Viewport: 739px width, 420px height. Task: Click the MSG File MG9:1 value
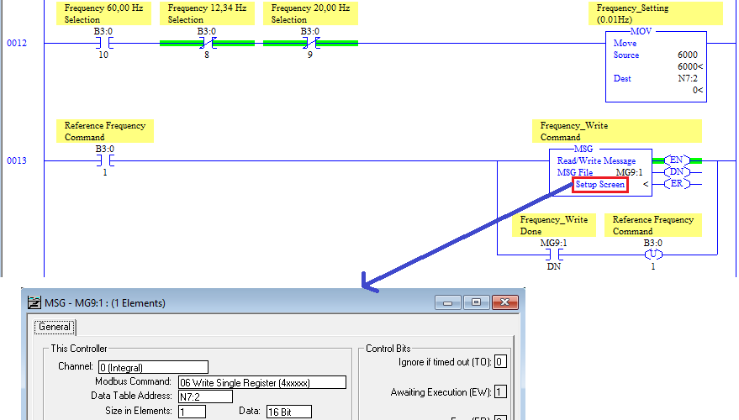[629, 172]
